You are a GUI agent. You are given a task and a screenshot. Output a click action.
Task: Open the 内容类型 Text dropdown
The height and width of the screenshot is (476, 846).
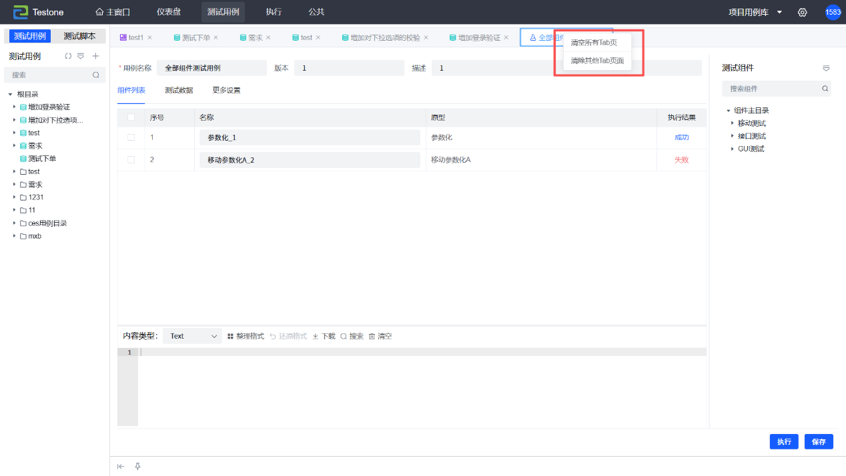193,337
